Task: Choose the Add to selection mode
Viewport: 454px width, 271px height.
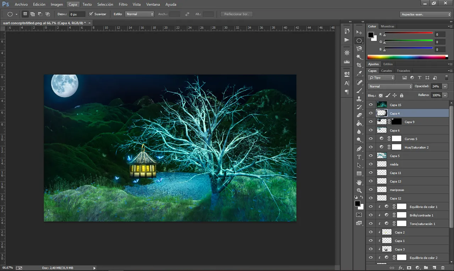Action: point(32,14)
